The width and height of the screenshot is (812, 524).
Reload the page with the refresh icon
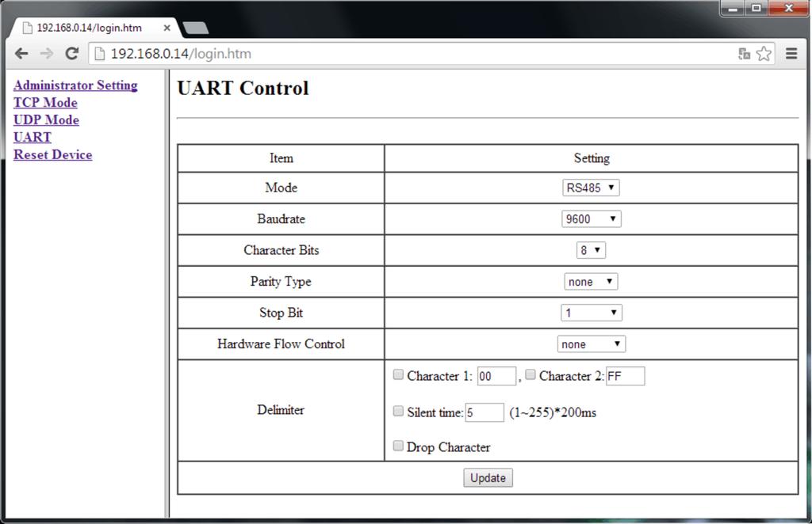[72, 53]
